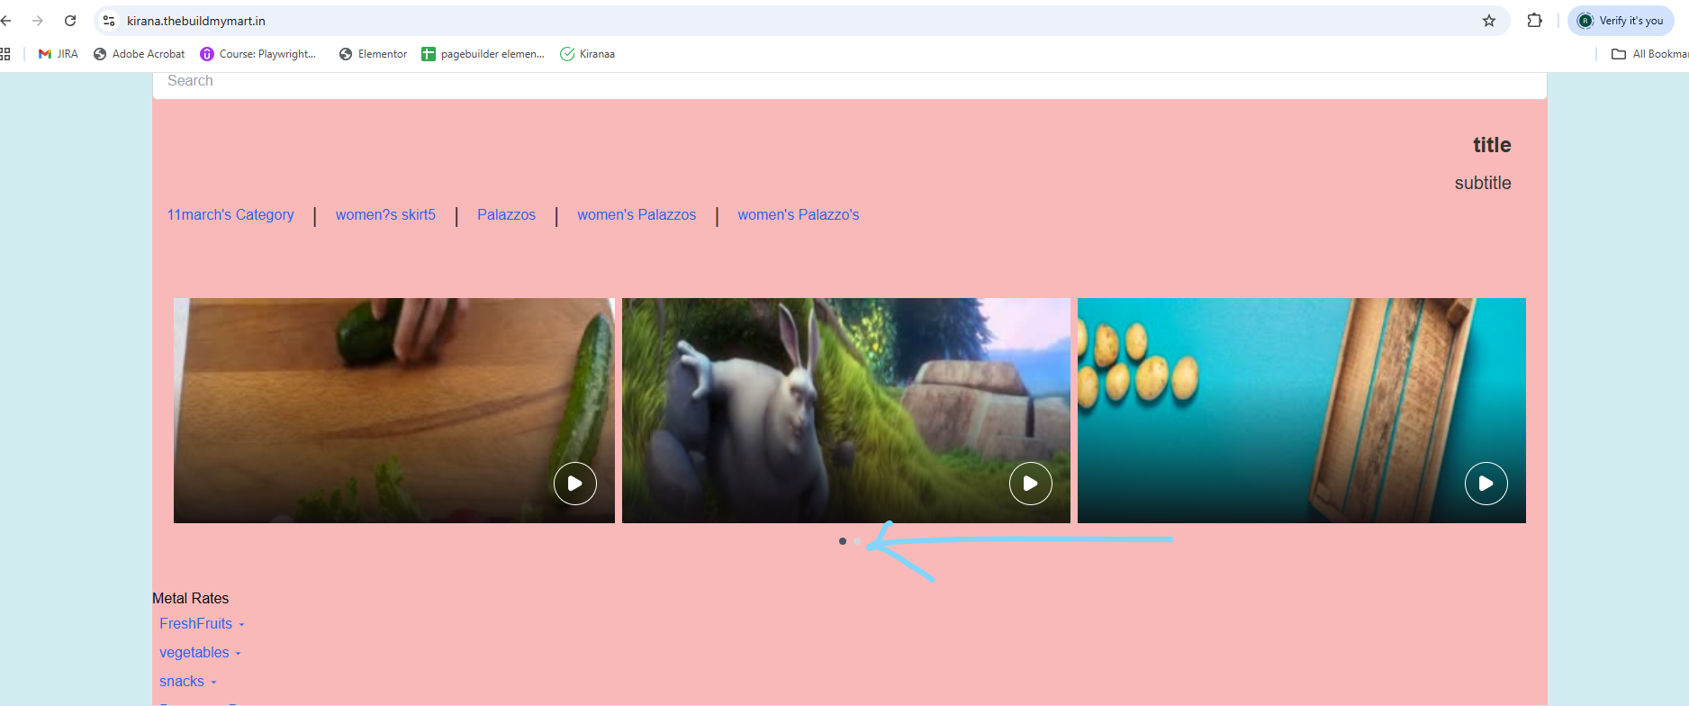Screen dimensions: 1689x706
Task: Open the JIRA bookmark
Action: point(58,54)
